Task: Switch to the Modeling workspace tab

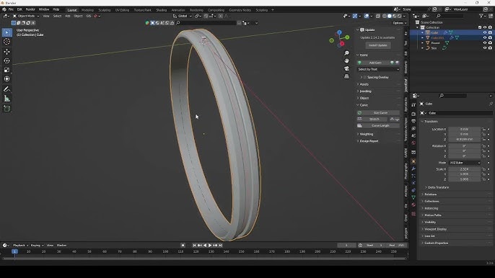Action: pyautogui.click(x=87, y=10)
